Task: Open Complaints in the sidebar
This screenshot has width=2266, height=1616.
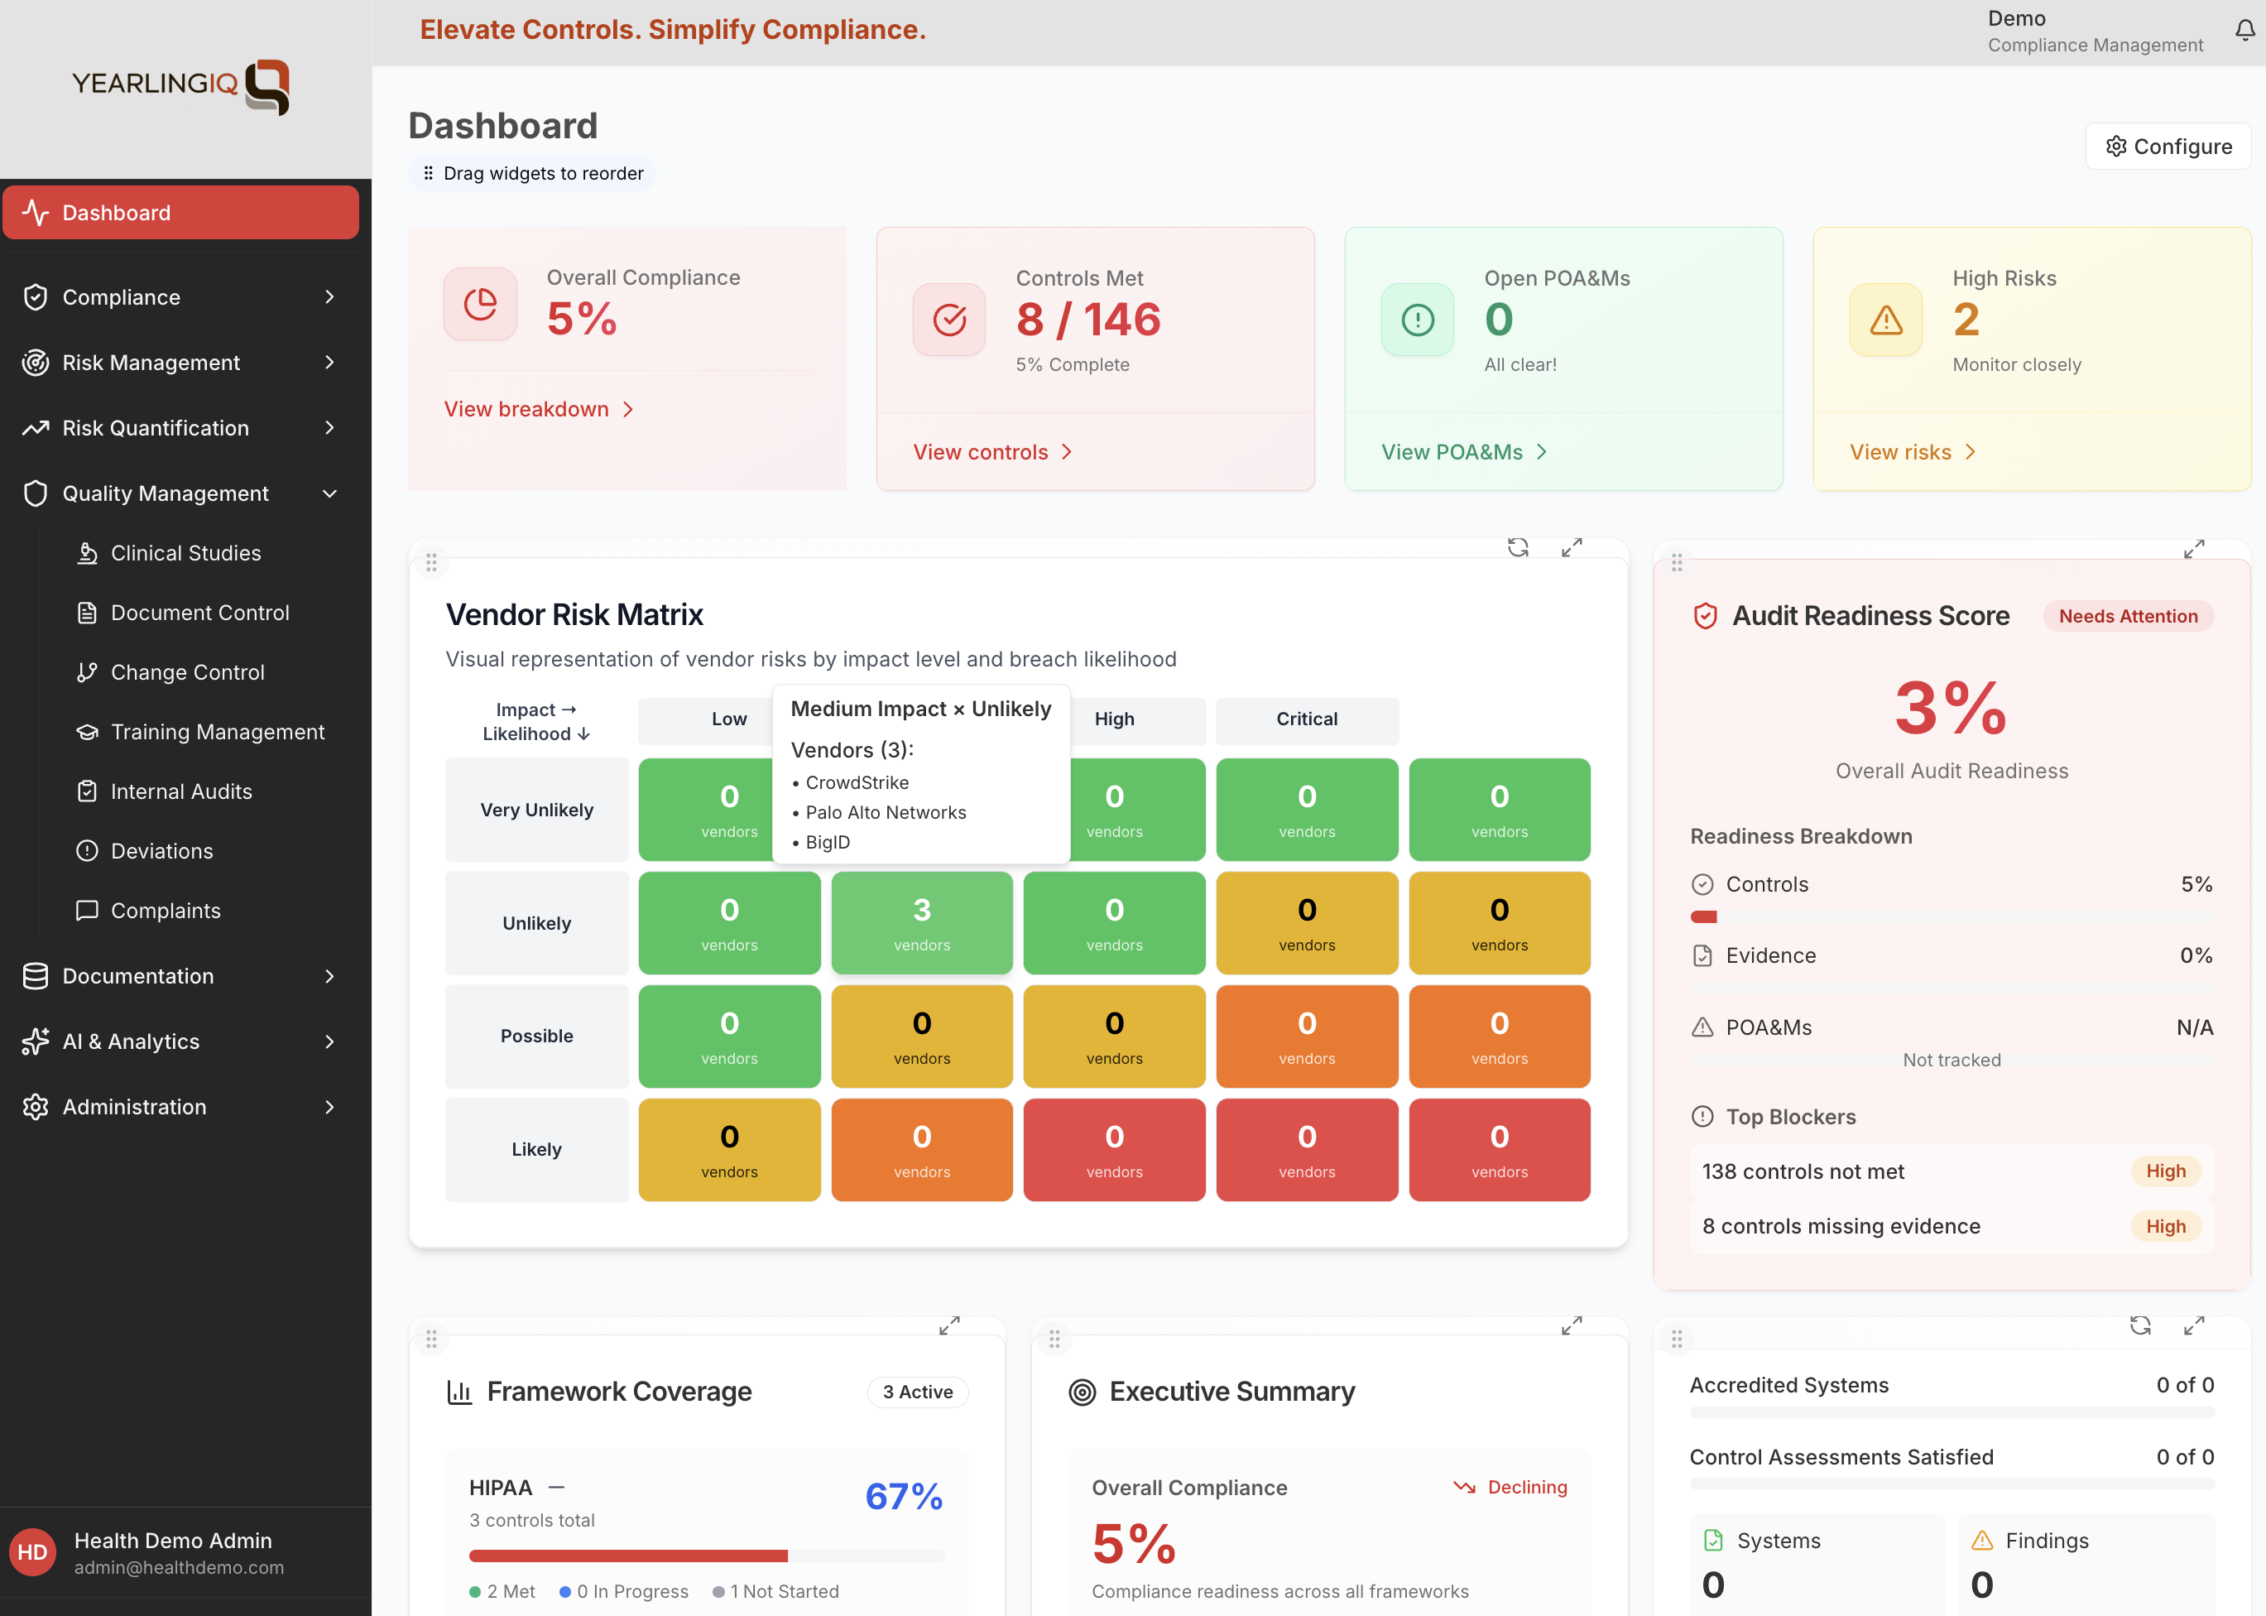Action: coord(166,911)
